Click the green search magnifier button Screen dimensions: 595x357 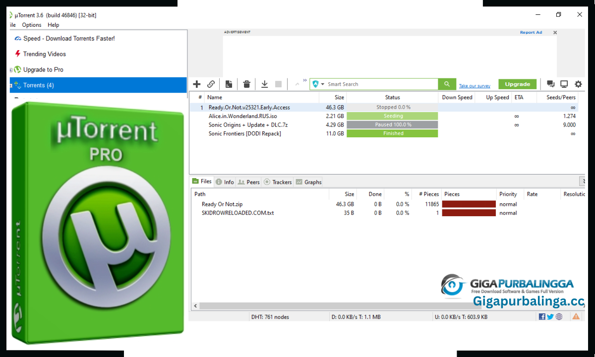(x=447, y=84)
